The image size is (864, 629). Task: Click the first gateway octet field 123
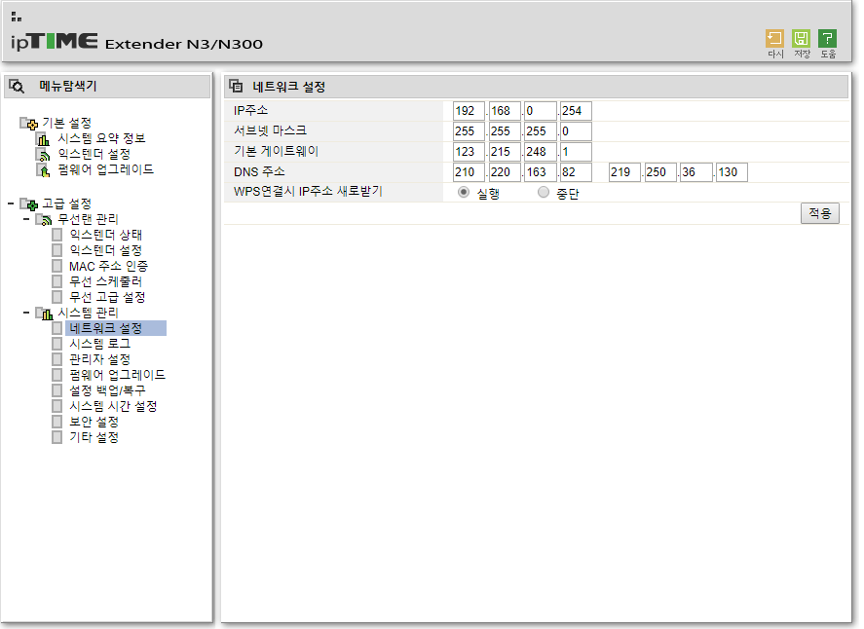point(469,152)
